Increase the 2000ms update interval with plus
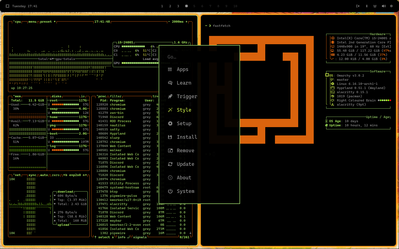Image resolution: width=399 pixels, height=249 pixels. point(186,22)
